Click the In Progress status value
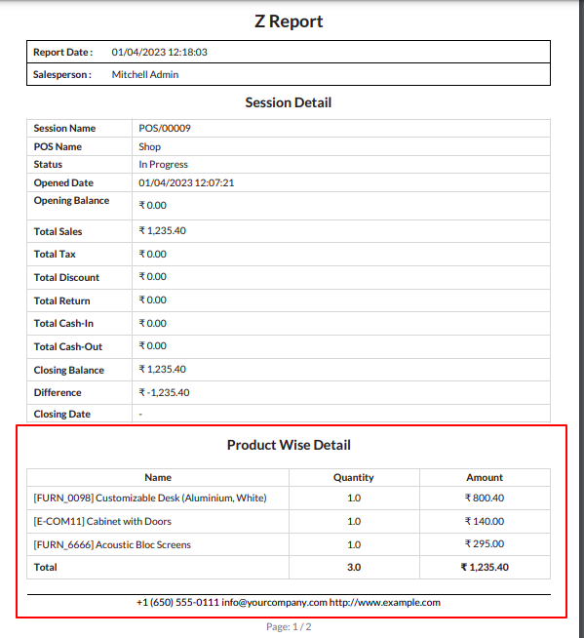This screenshot has width=584, height=638. [163, 165]
